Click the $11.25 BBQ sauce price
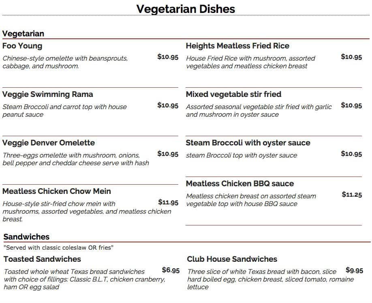The height and width of the screenshot is (303, 372). [352, 195]
